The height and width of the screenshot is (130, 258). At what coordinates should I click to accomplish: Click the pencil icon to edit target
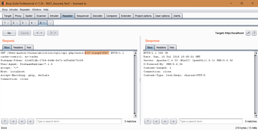pos(248,33)
